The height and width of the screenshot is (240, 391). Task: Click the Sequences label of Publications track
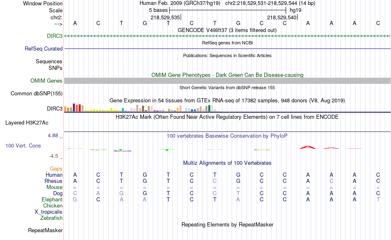pyautogui.click(x=49, y=61)
